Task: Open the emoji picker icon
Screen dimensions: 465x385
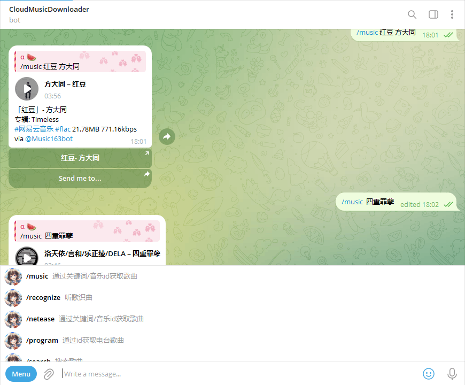Action: point(429,374)
